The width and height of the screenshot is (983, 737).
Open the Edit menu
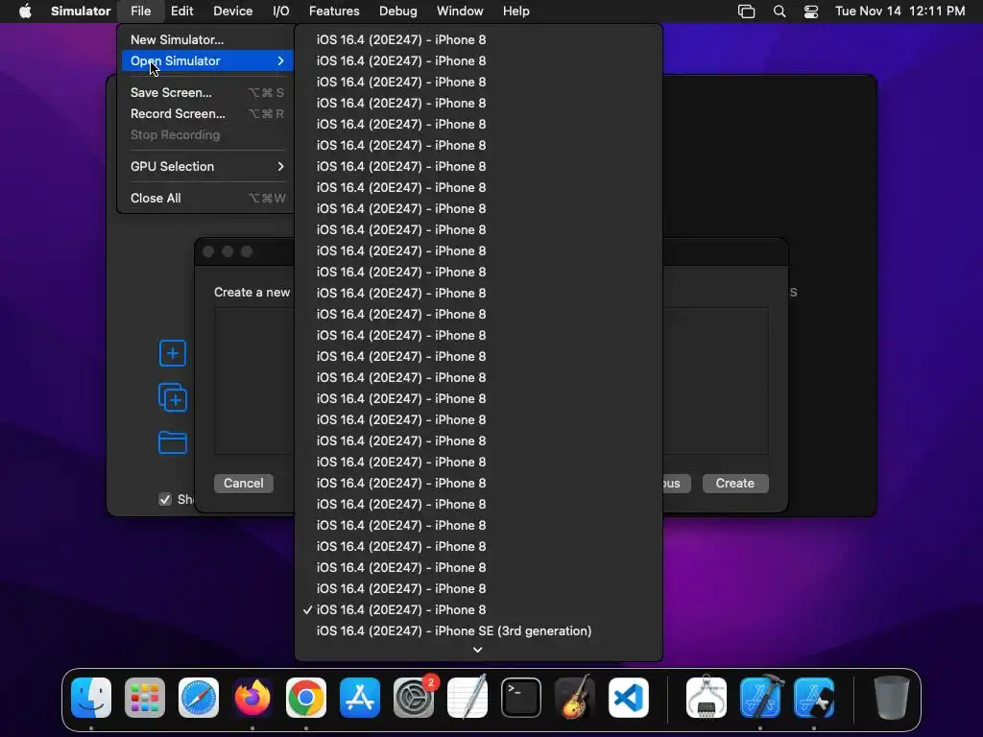tap(181, 12)
